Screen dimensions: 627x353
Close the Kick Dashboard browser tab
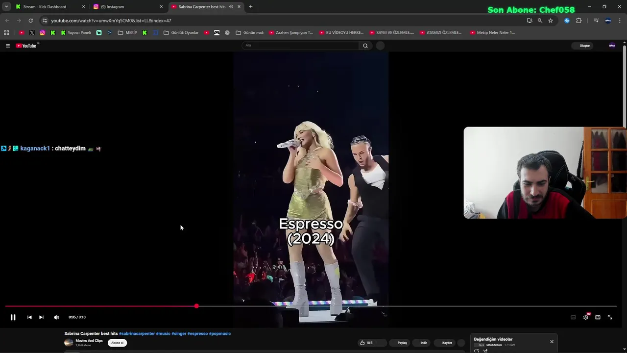pos(83,7)
